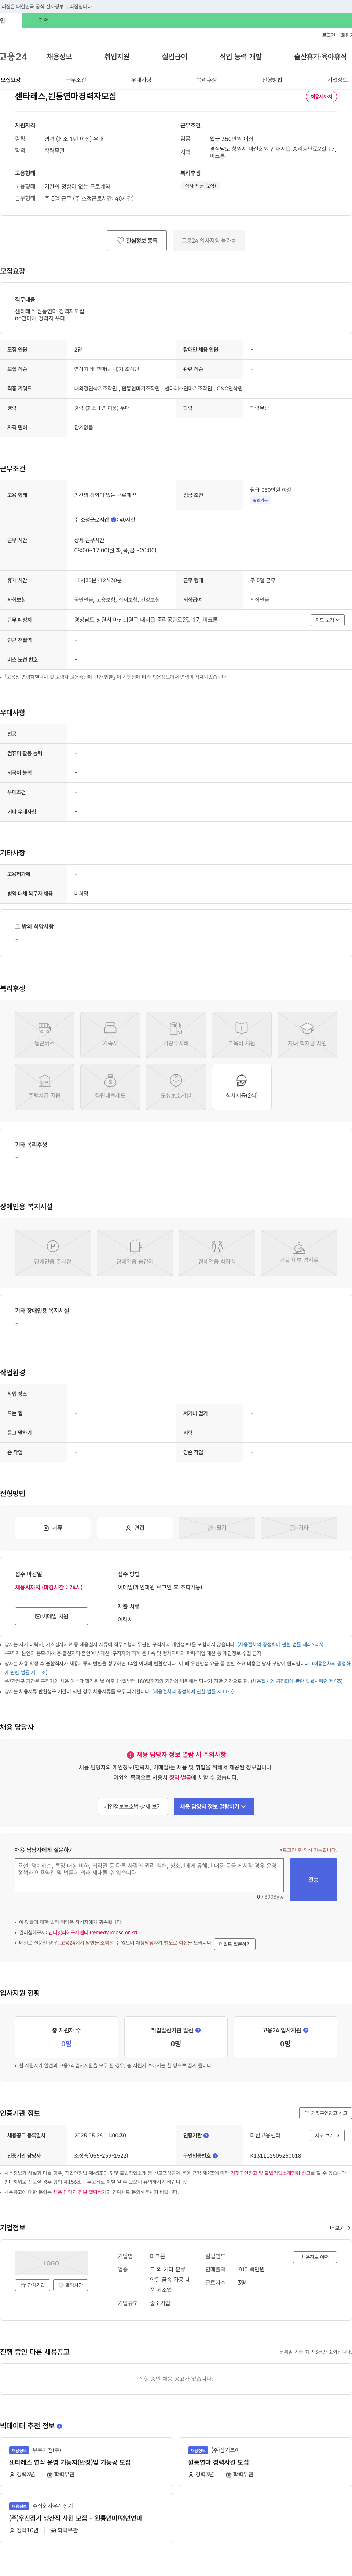
Task: Open the 더보기 link in 기업정보
Action: [x=339, y=2229]
